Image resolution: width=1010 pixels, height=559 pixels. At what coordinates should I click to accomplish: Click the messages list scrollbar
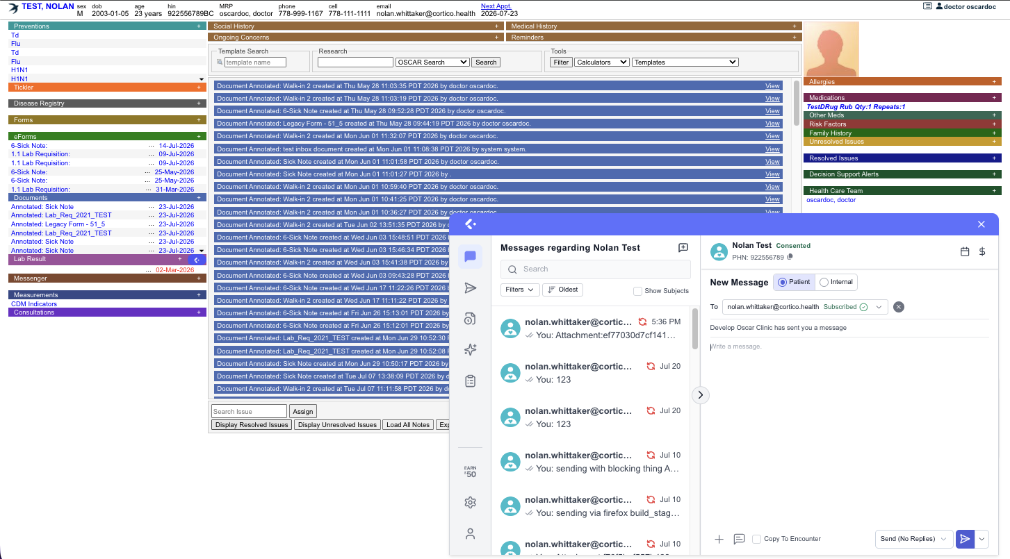point(695,329)
